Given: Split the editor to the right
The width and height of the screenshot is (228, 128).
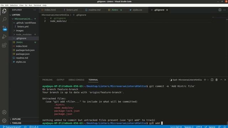Looking at the screenshot, I should [x=220, y=10].
